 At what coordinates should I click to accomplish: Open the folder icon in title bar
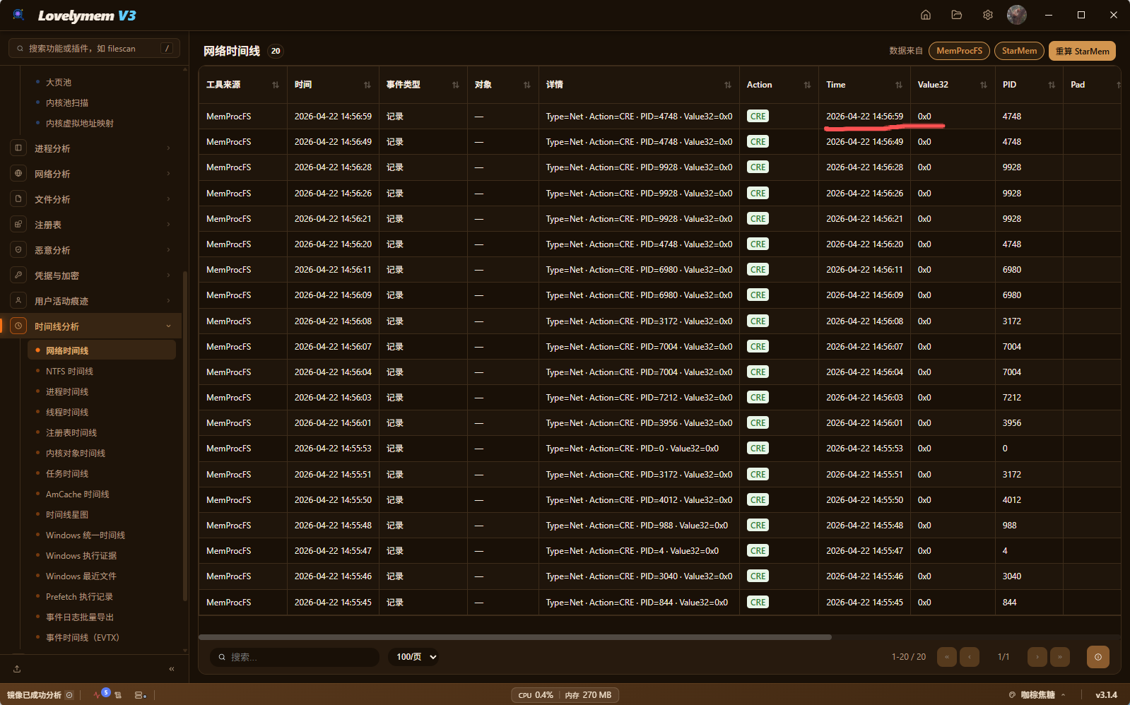[x=957, y=15]
